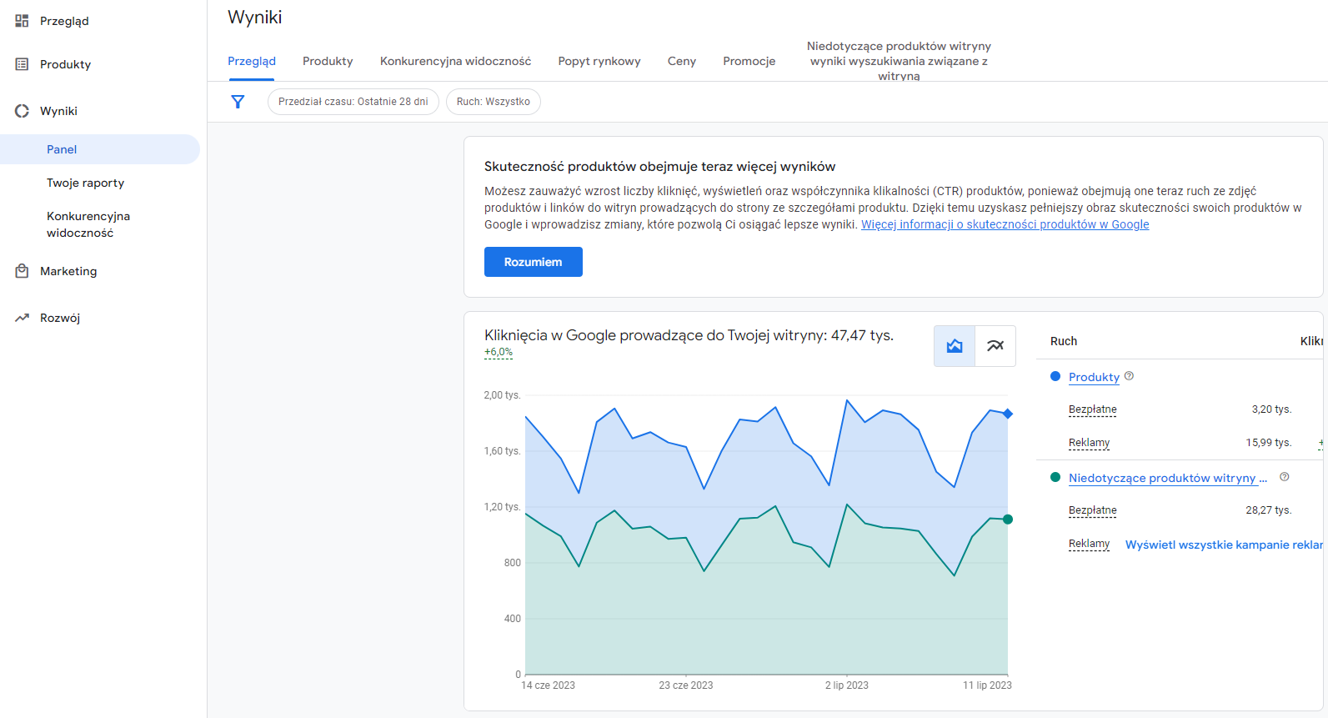Open the Produkty link in Ruch table

pyautogui.click(x=1094, y=377)
